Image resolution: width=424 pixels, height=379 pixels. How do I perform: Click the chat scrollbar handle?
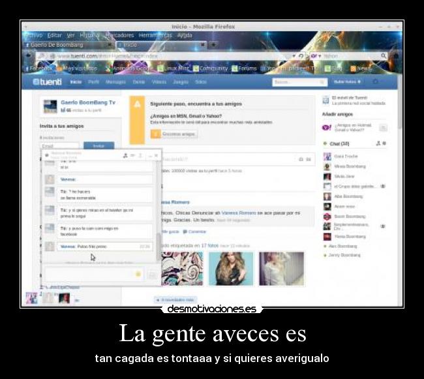[x=159, y=247]
